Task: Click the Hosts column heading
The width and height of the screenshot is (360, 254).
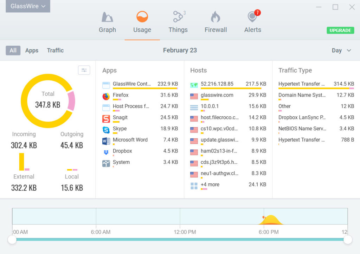Action: point(198,71)
